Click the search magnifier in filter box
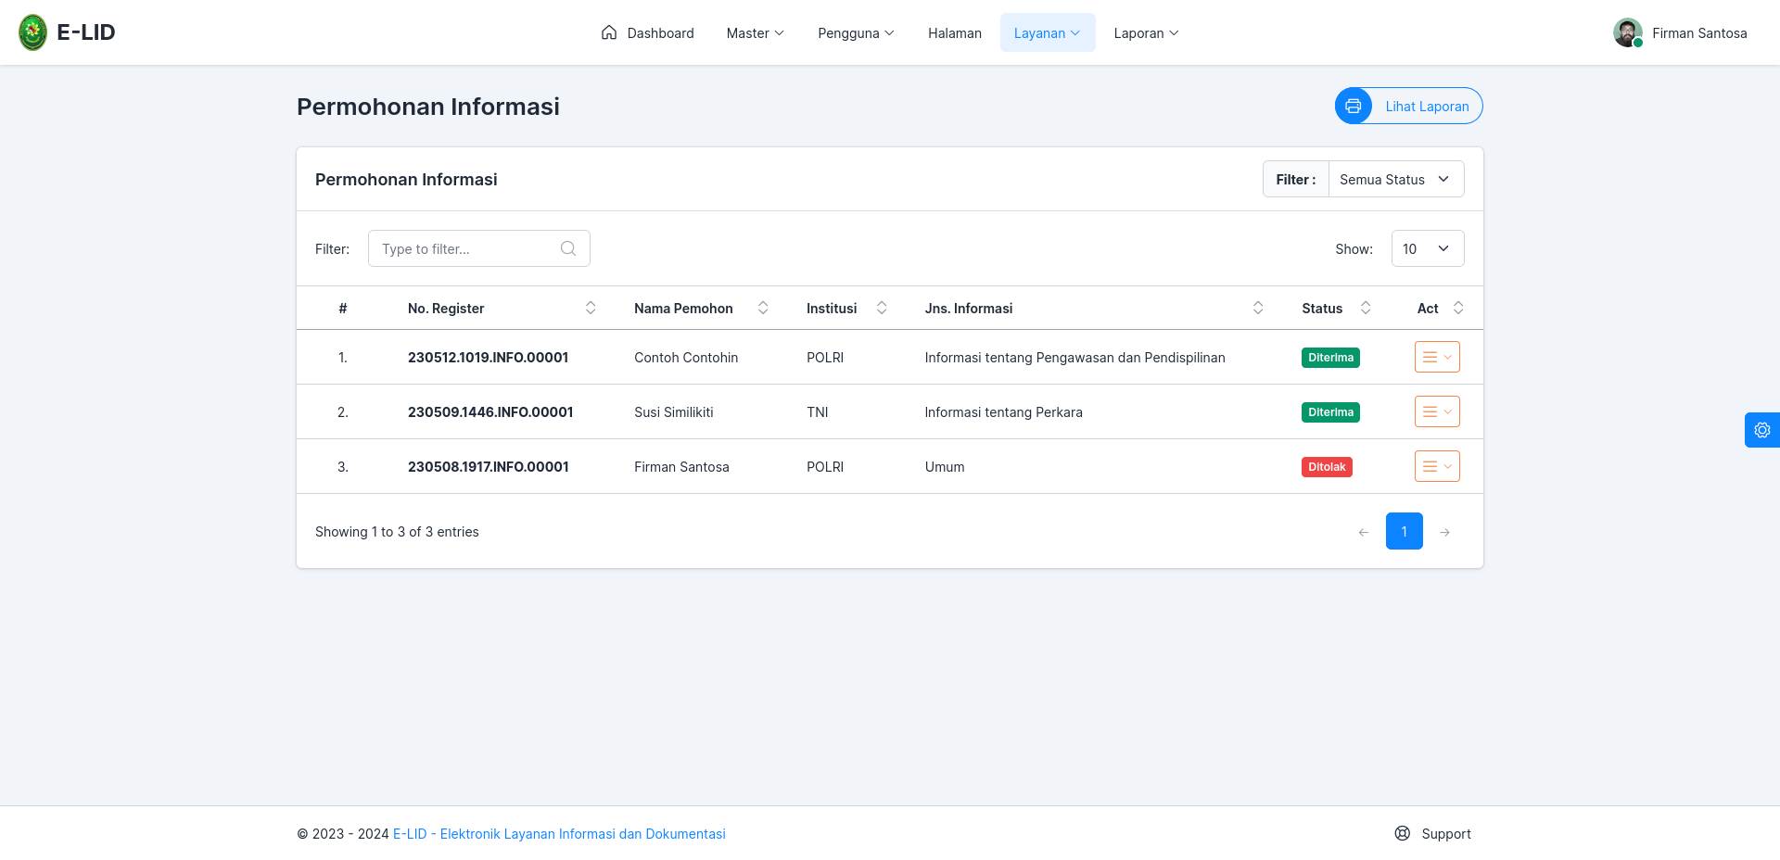1780x860 pixels. click(568, 248)
